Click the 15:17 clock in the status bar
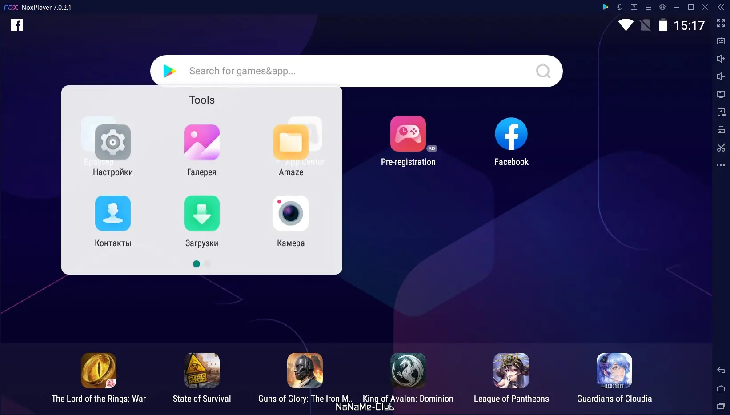Viewport: 730px width, 415px height. click(689, 26)
